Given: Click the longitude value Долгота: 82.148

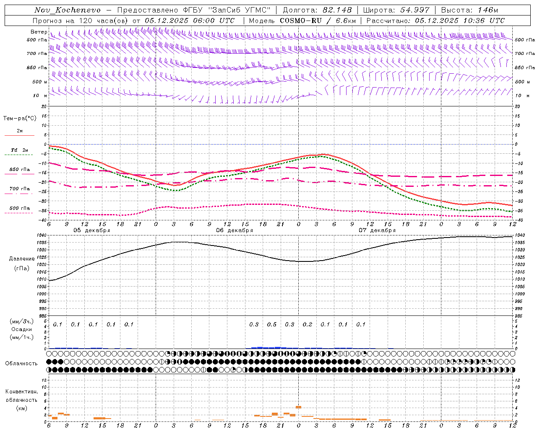Looking at the screenshot, I should pyautogui.click(x=317, y=10).
